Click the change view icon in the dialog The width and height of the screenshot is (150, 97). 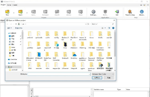click(x=102, y=28)
